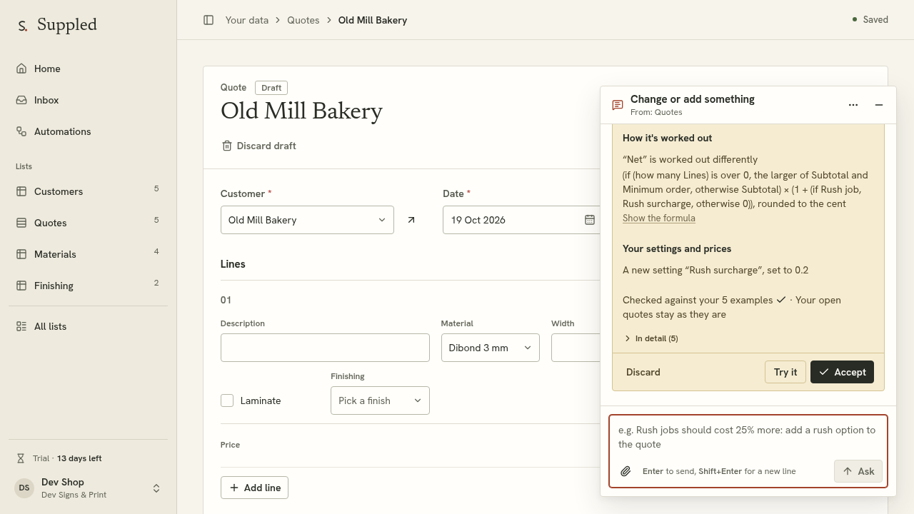Click the Saved status indicator

(870, 19)
